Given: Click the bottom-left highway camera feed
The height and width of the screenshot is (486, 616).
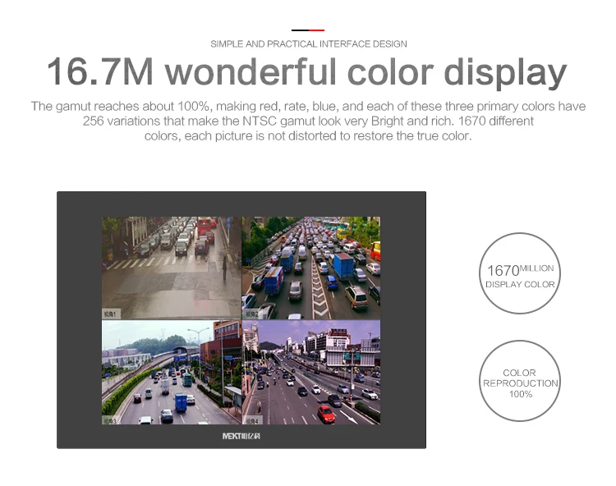Looking at the screenshot, I should (172, 372).
